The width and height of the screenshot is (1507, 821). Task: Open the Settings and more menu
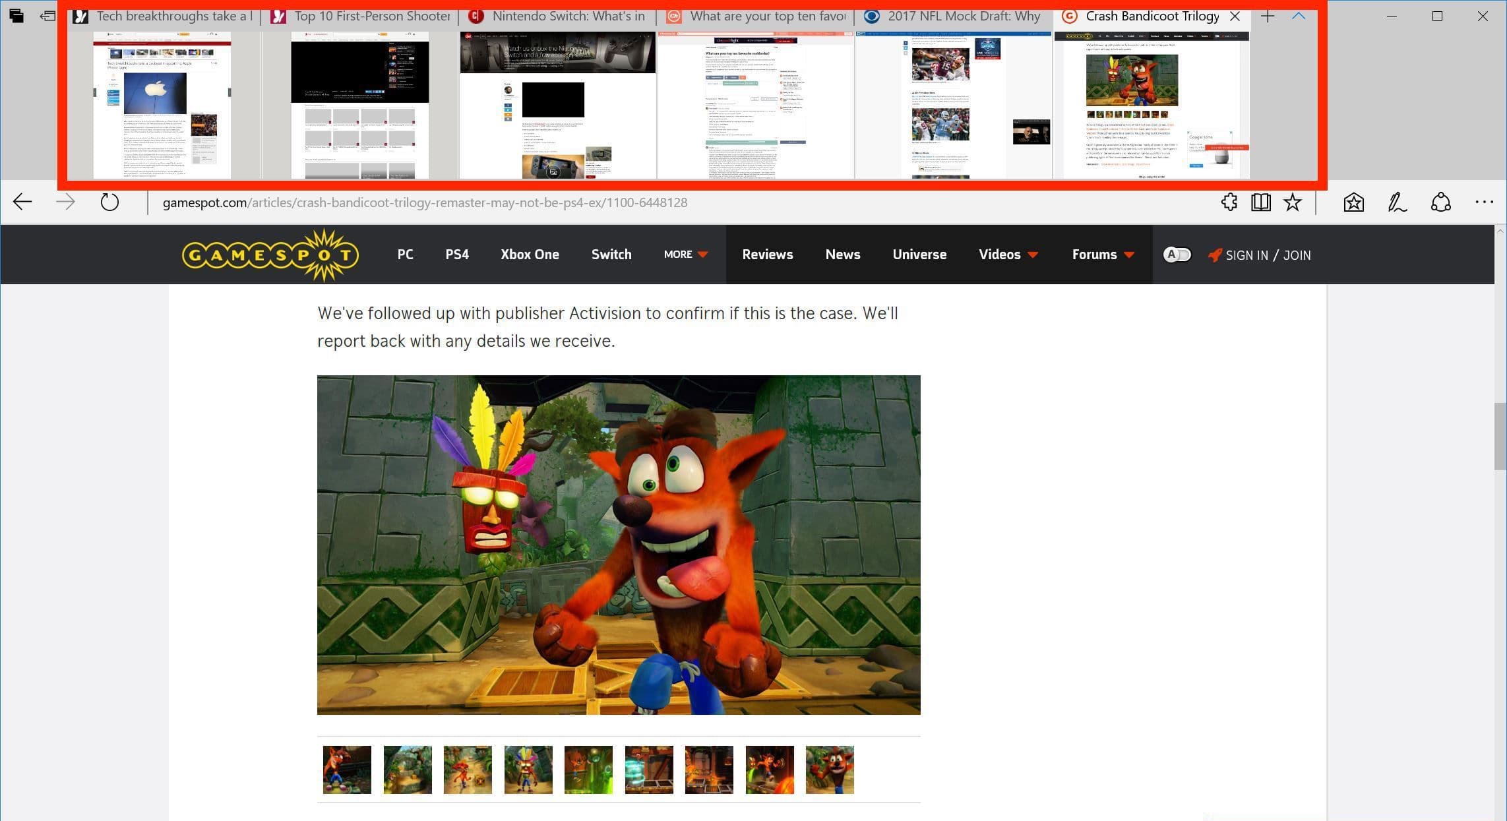point(1484,202)
